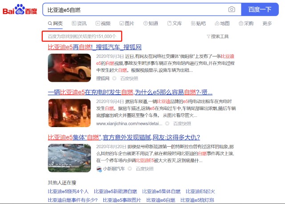Open result 比亚迪e5集体"自燃" 官方意外发现猫腻
This screenshot has height=204, width=285.
pos(124,137)
